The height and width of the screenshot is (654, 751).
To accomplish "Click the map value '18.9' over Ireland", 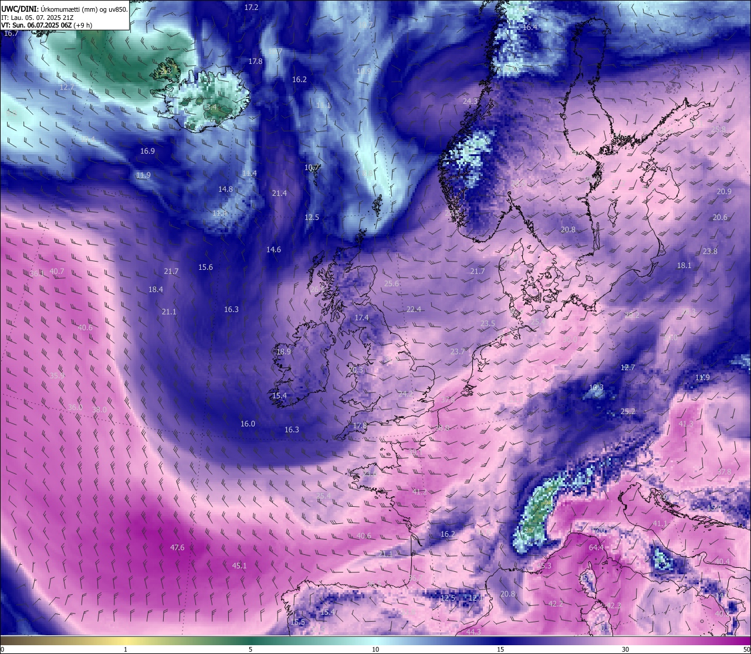I will click(x=283, y=351).
